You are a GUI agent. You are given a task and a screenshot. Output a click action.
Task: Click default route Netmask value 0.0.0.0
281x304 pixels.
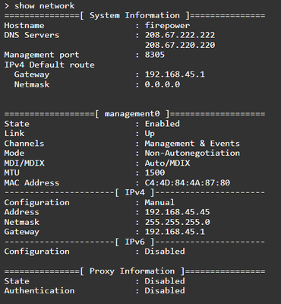point(163,84)
